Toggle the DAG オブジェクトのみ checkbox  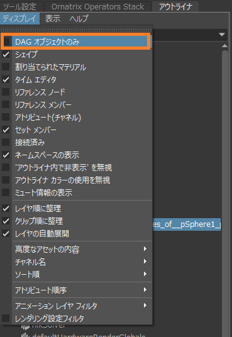click(7, 41)
